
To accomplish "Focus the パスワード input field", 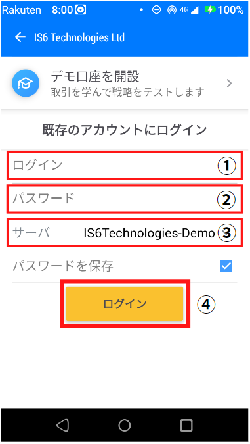I will (x=125, y=199).
